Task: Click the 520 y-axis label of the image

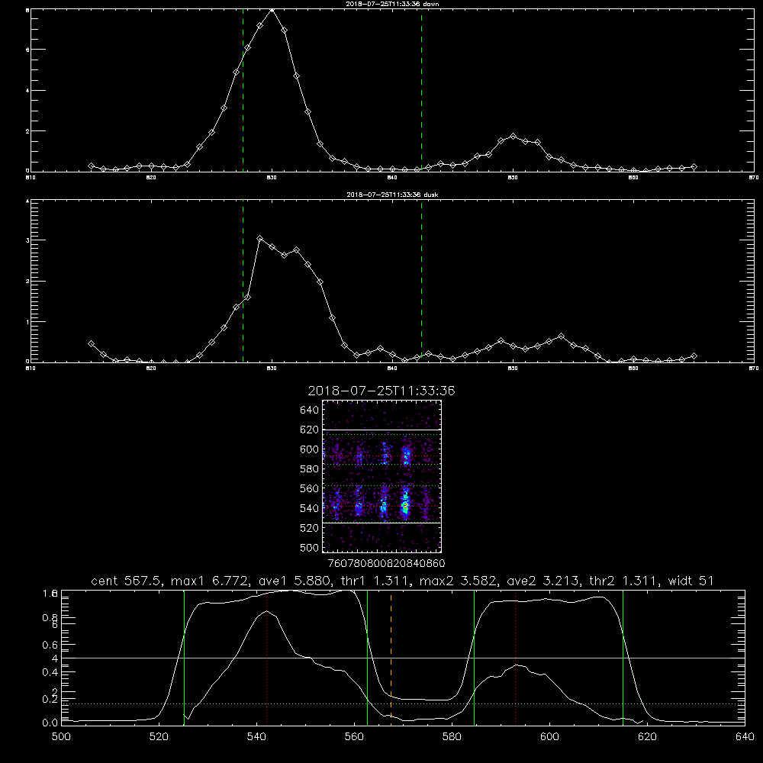Action: tap(309, 528)
